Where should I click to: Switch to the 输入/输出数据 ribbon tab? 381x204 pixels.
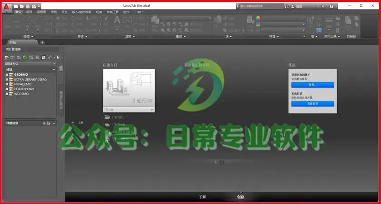point(82,12)
